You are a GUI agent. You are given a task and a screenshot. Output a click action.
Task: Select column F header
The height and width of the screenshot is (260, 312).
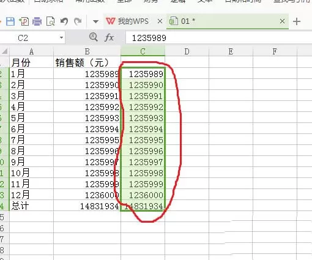[x=275, y=51]
